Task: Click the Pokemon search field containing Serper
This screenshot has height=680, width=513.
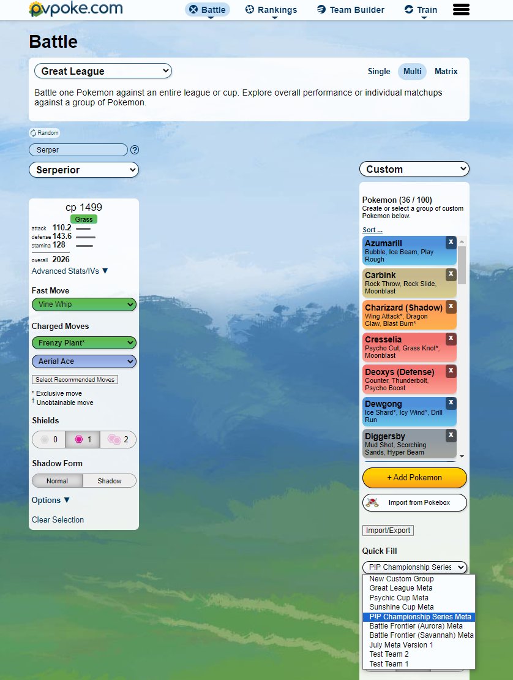Action: 78,150
